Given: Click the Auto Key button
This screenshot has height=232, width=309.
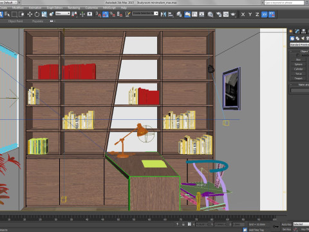Looking at the screenshot, I should click(286, 224).
